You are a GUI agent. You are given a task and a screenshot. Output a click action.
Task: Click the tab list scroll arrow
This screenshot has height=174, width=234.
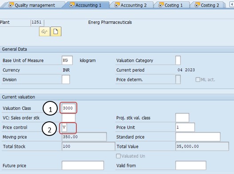click(232, 5)
